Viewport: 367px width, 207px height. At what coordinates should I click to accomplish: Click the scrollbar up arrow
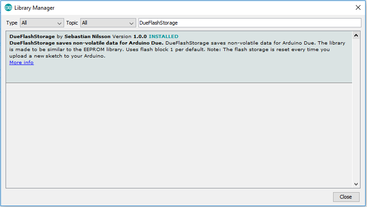click(x=356, y=36)
